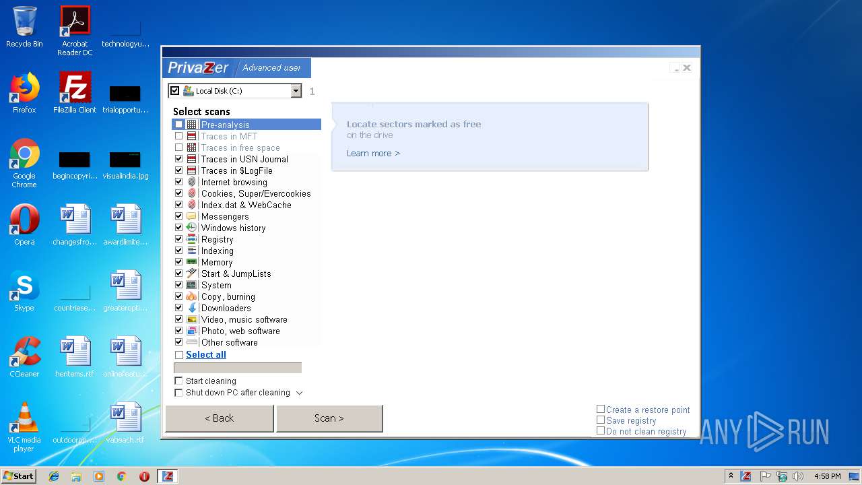Screen dimensions: 862x485
Task: Click the Select all link
Action: tap(206, 355)
